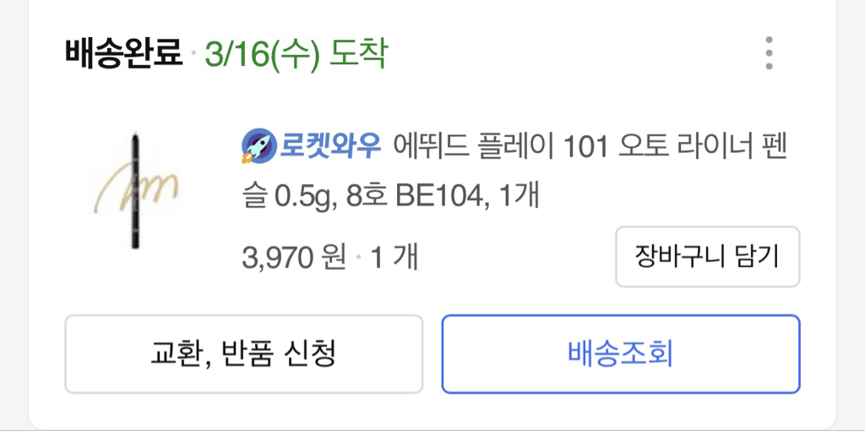Click the 배송완료 status heading

tap(123, 55)
